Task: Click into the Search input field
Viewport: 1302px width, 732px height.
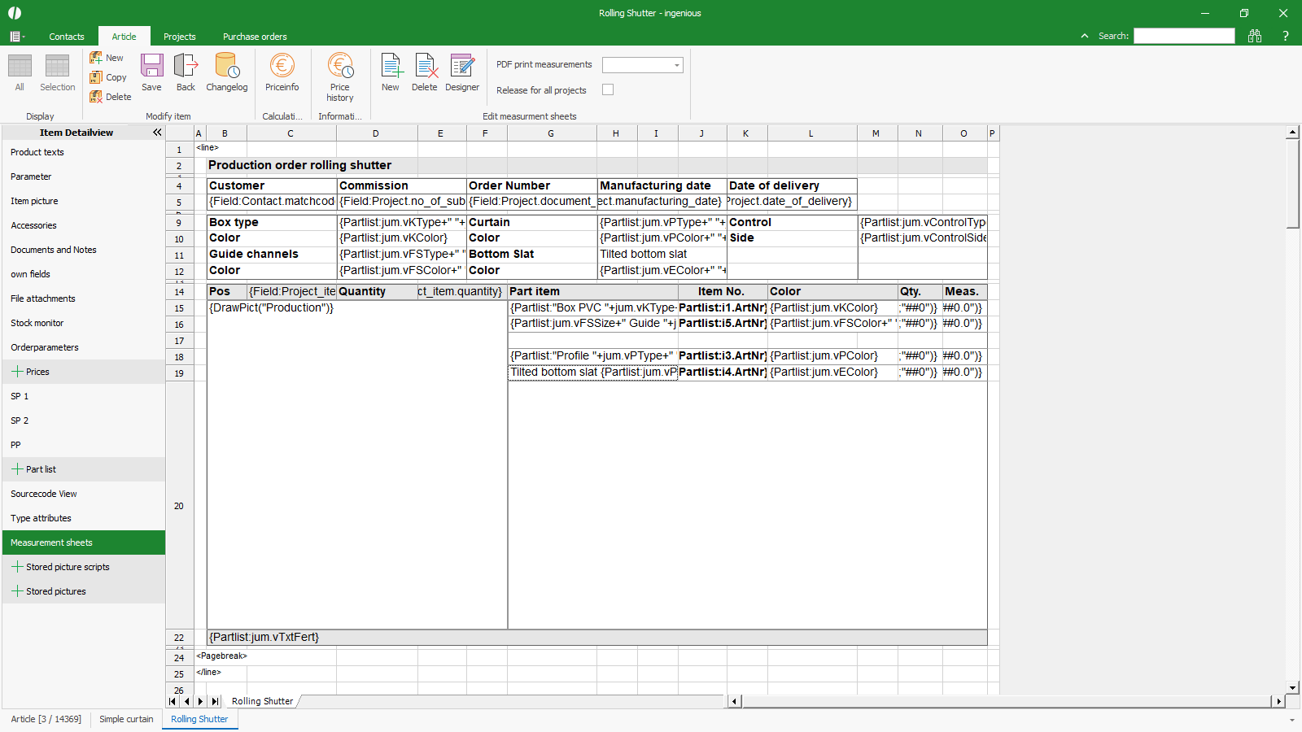Action: pos(1184,36)
